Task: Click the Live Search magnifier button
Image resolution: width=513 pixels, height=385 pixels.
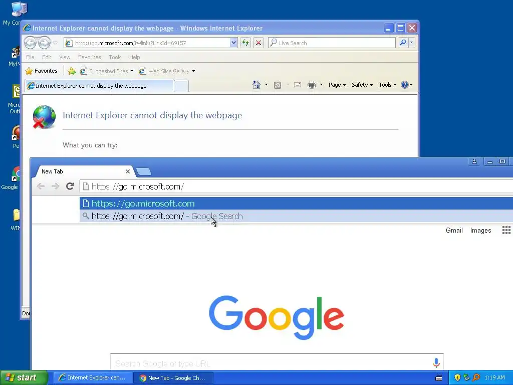Action: [x=403, y=43]
